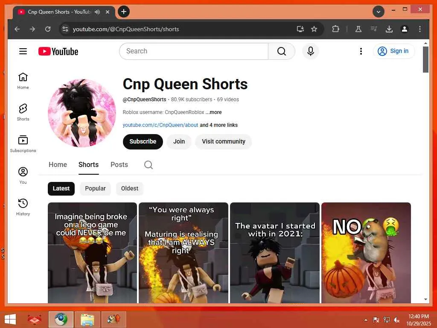Click the page vertical scrollbar thumb
Screen dimensions: 437x328
tap(425, 59)
